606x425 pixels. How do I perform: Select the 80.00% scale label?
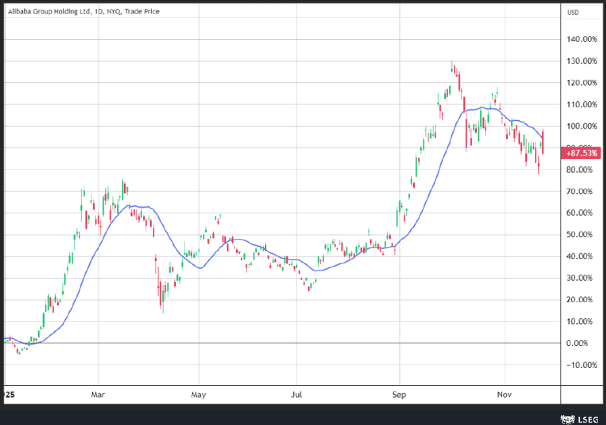pyautogui.click(x=580, y=170)
